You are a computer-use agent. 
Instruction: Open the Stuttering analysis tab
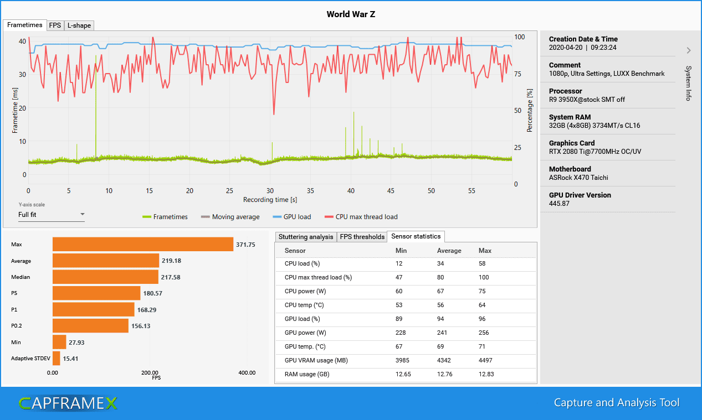click(306, 237)
